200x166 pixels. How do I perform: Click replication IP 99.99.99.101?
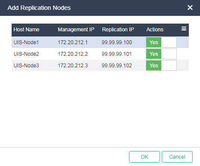point(117,54)
